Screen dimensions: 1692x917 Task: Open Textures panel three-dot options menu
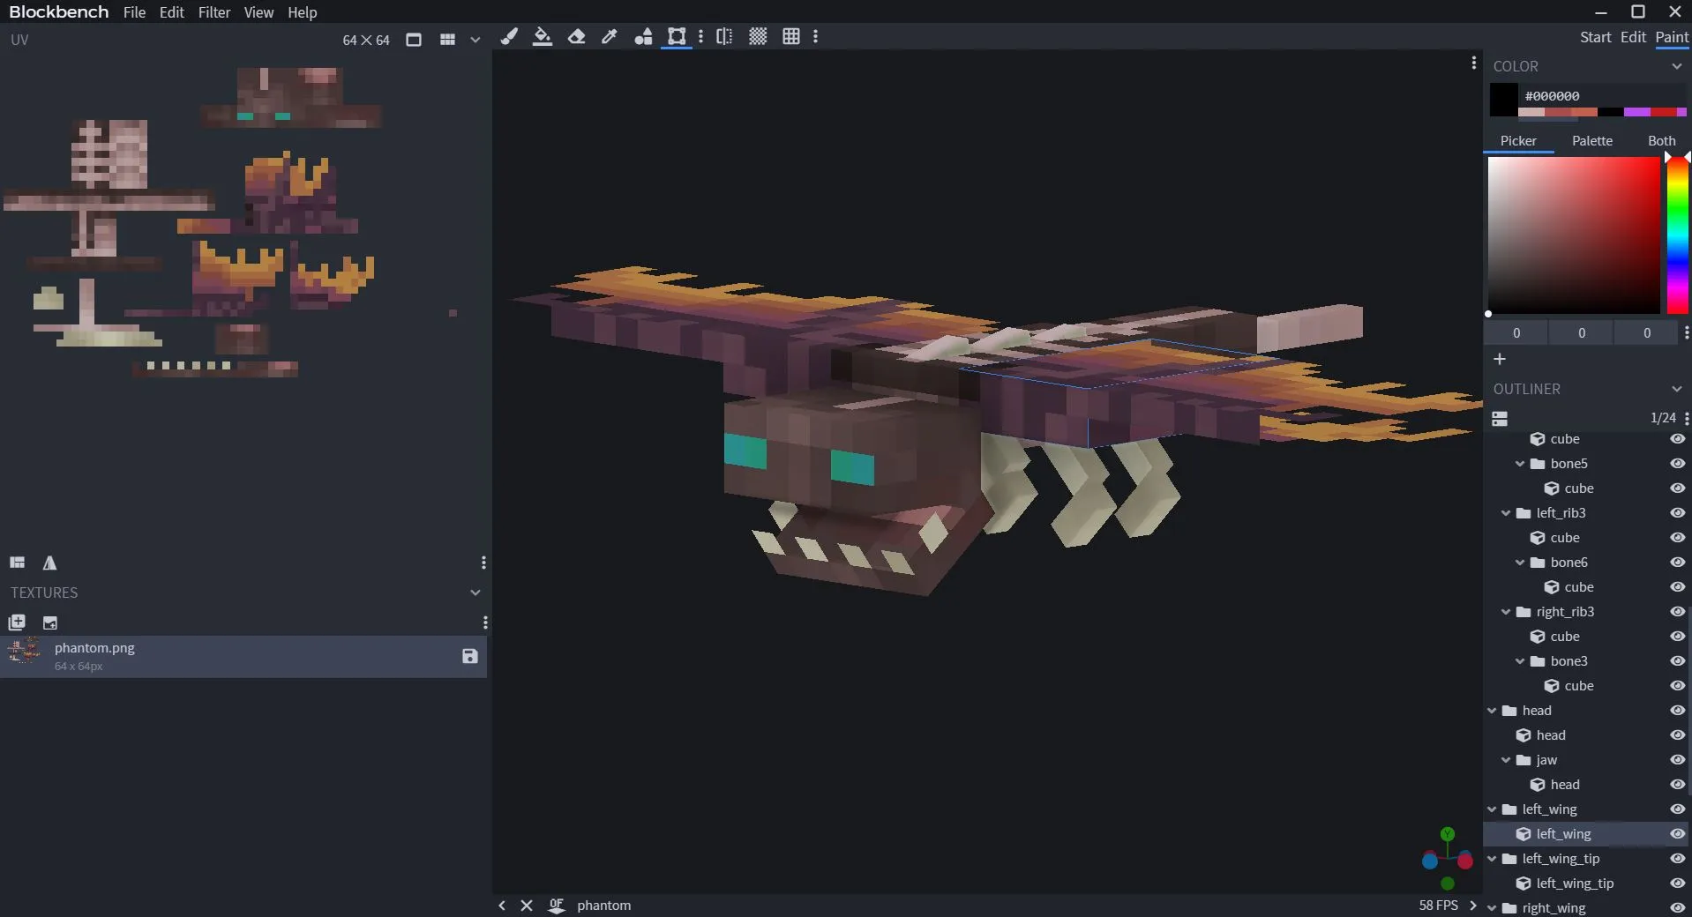tap(485, 623)
